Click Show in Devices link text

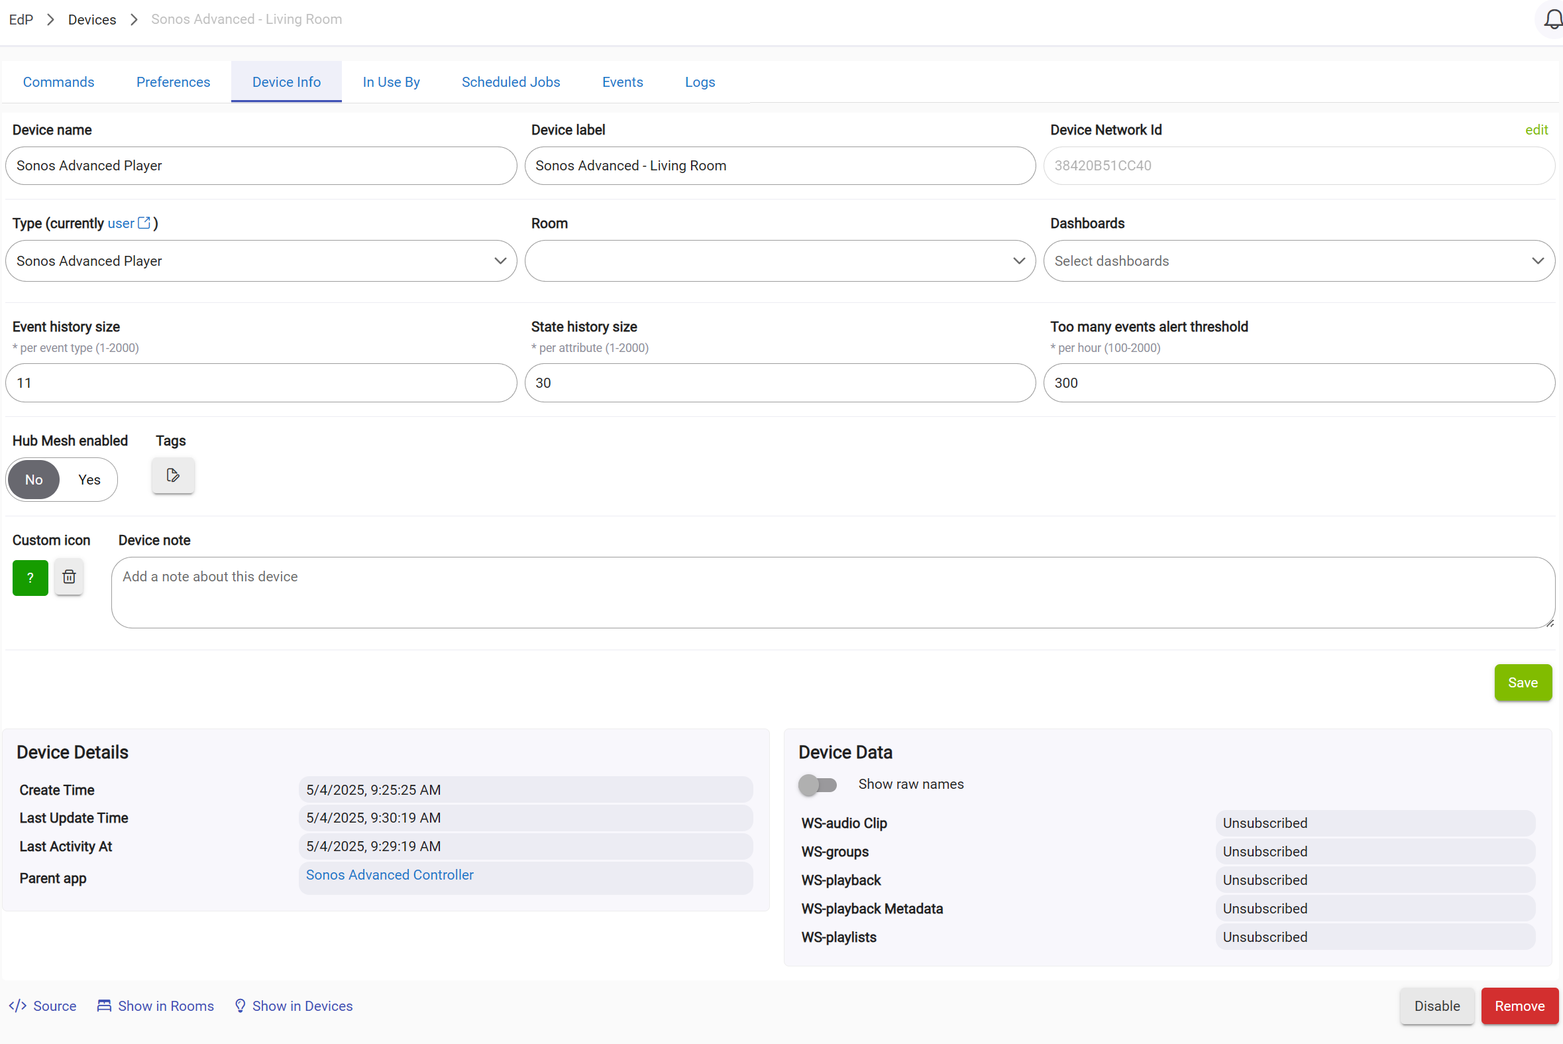(x=303, y=1006)
